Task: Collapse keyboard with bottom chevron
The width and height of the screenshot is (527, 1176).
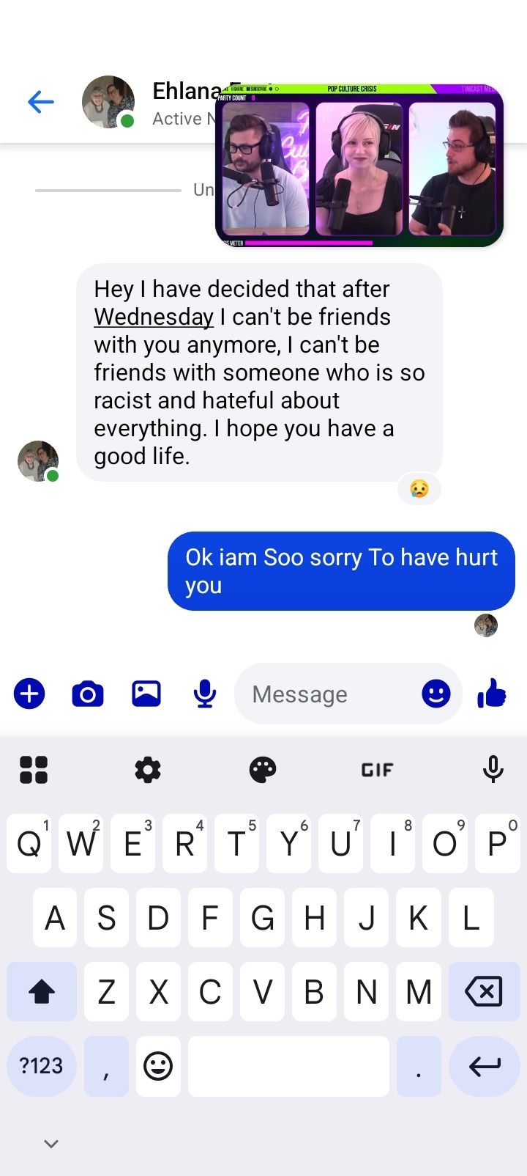Action: [x=51, y=1144]
